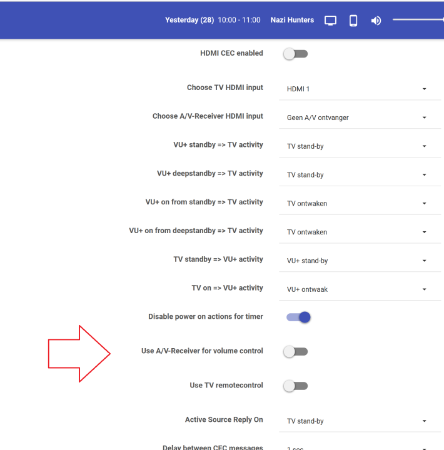Enable Use A/V-Receiver for volume control

tap(296, 351)
